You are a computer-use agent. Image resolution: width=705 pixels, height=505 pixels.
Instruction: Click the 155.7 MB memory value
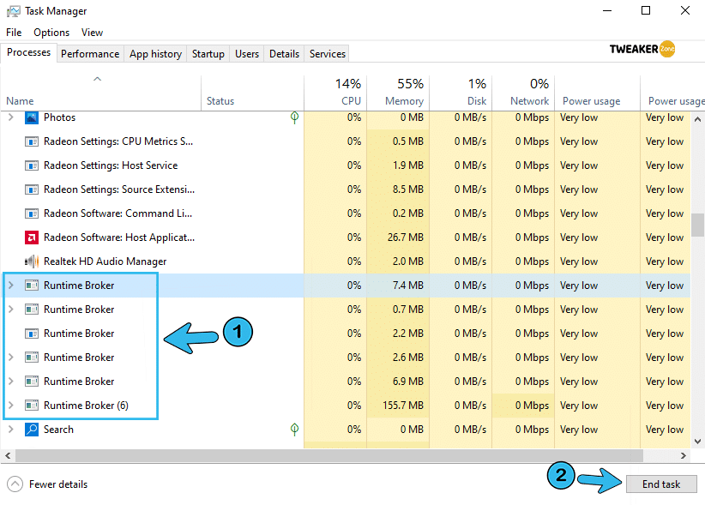coord(403,406)
